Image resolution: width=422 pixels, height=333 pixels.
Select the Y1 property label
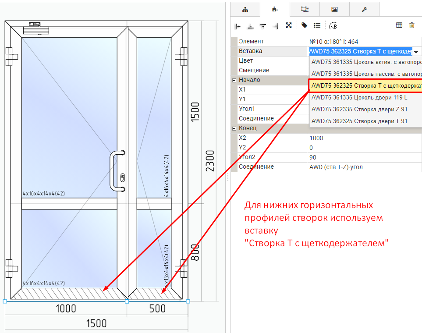pos(242,99)
